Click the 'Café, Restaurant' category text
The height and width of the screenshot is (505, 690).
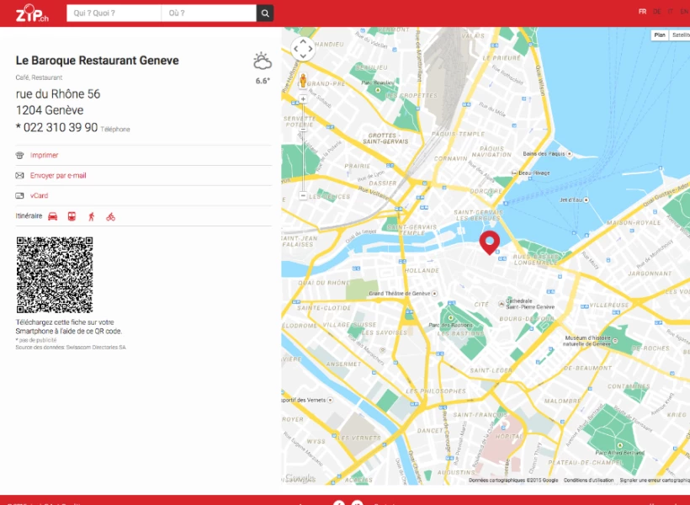(x=39, y=77)
